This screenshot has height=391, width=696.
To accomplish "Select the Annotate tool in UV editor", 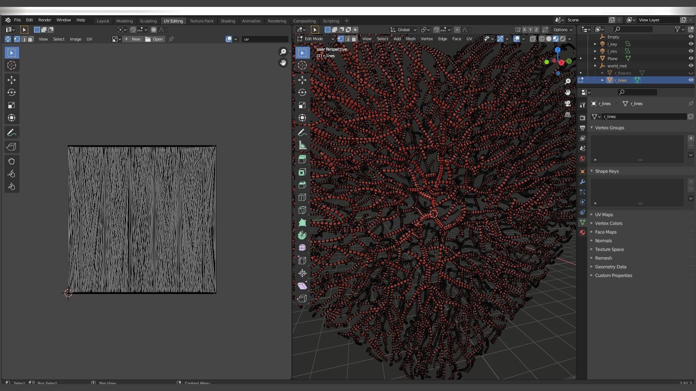I will coord(12,133).
